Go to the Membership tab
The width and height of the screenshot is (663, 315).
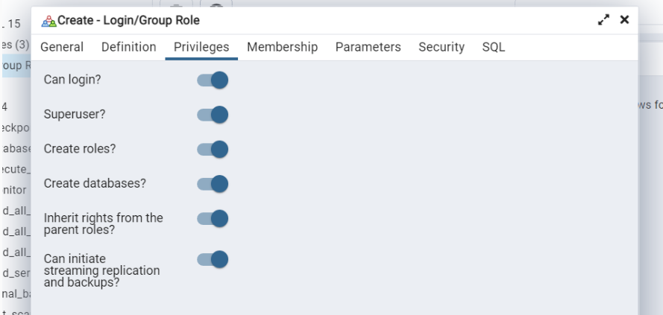click(282, 47)
